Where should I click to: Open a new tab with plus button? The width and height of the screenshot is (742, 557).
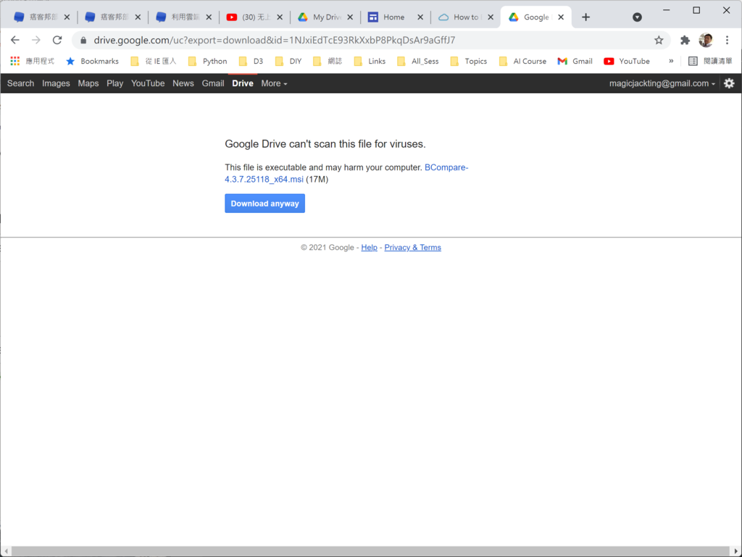point(585,17)
